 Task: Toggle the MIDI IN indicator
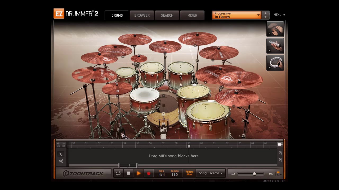(278, 172)
